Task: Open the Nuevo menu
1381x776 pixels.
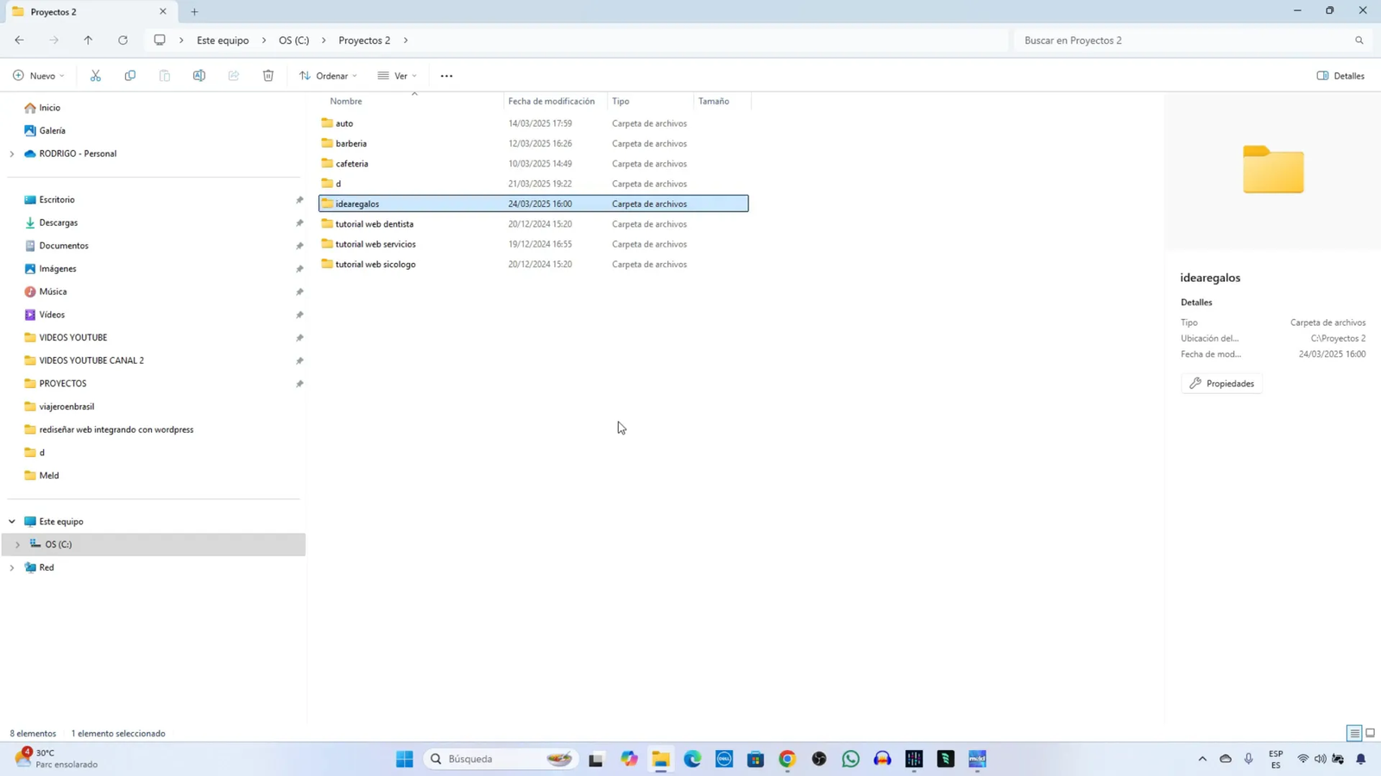Action: 39,76
